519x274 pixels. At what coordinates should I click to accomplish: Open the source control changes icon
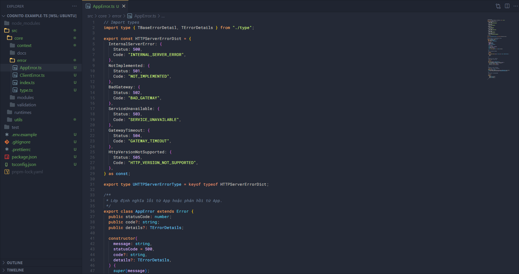pos(498,6)
